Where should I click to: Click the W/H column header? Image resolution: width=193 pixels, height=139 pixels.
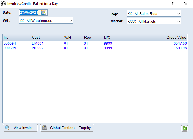[x=72, y=38]
